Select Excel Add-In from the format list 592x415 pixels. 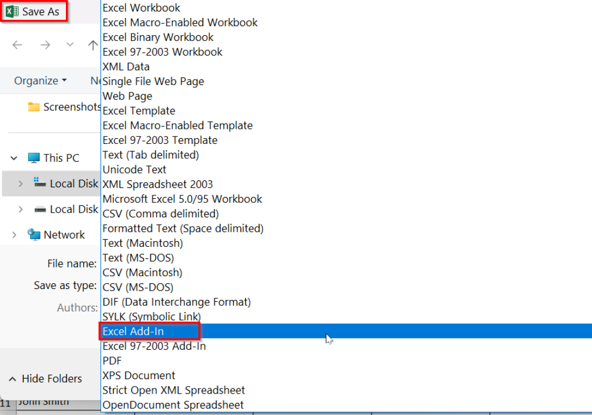pyautogui.click(x=134, y=331)
